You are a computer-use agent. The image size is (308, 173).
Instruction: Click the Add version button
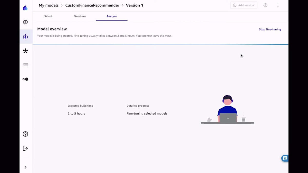click(244, 5)
